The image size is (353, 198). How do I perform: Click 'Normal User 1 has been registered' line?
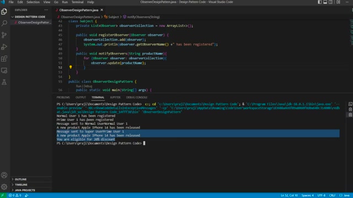pos(86,116)
